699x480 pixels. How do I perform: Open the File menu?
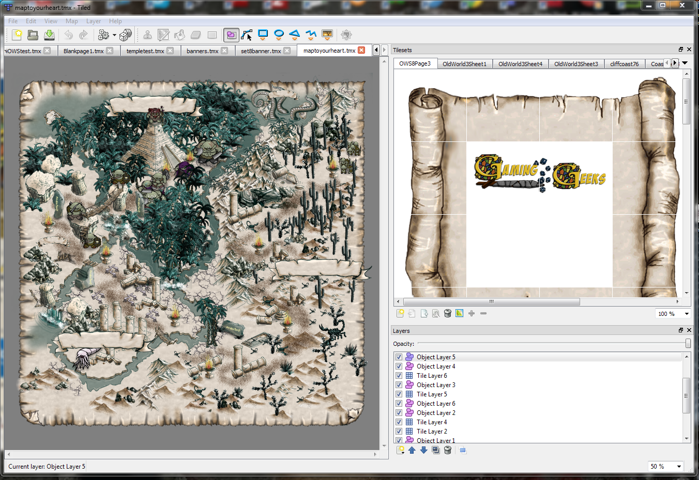pos(13,21)
